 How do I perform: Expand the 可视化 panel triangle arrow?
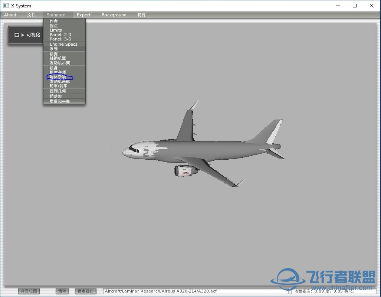coord(23,35)
